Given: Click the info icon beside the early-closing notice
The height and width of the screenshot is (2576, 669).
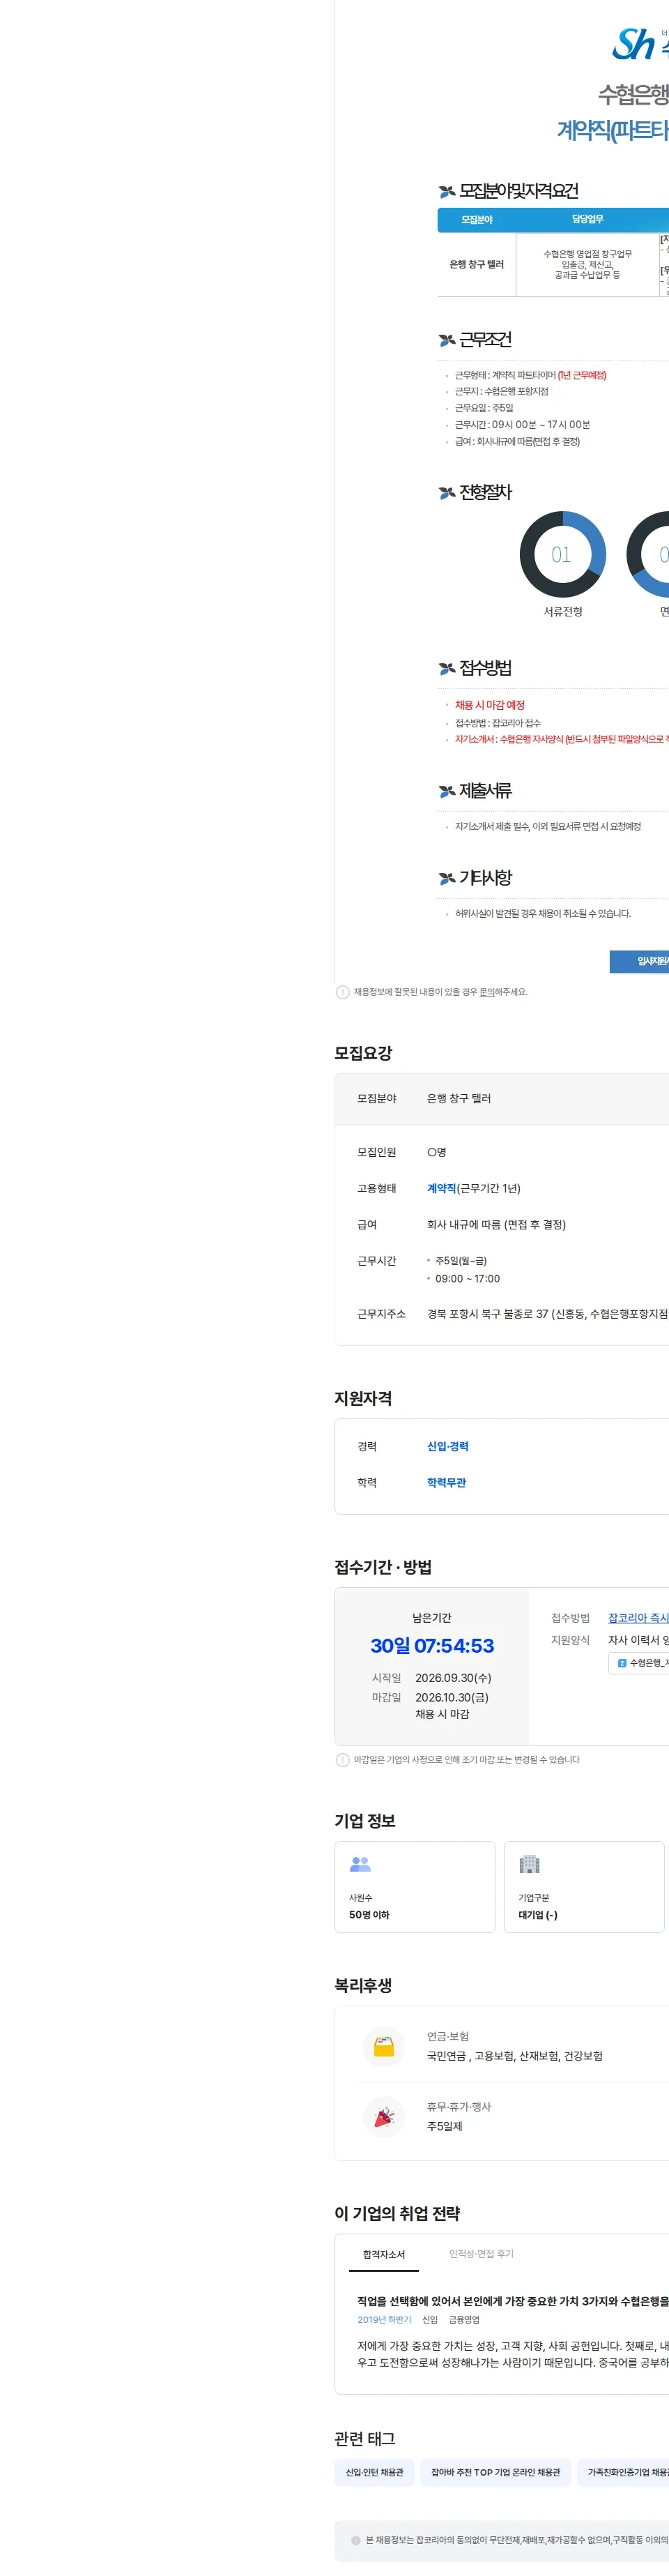Looking at the screenshot, I should coord(343,1759).
